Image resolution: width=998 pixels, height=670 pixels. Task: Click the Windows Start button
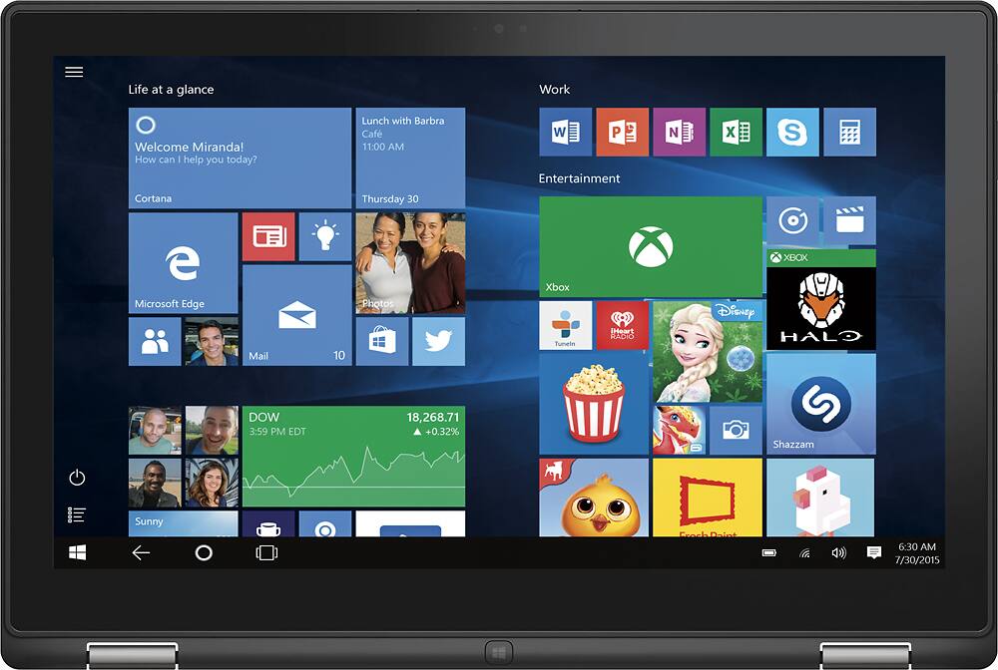(x=77, y=552)
